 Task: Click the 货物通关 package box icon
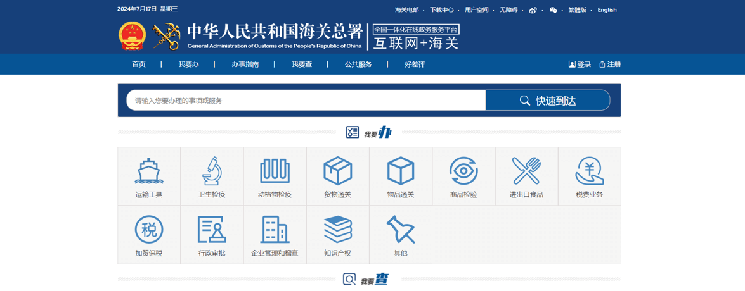click(x=338, y=171)
